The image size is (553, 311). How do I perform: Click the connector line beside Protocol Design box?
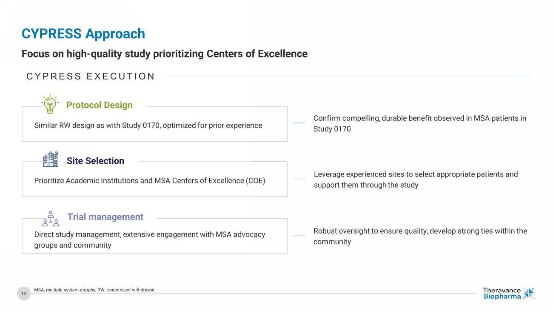pos(299,123)
